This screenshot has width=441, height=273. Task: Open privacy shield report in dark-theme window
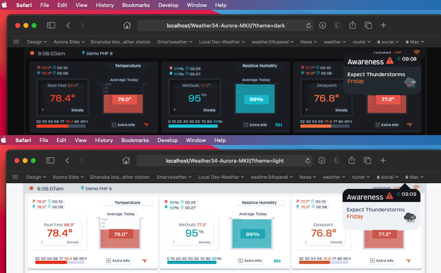pos(337,25)
